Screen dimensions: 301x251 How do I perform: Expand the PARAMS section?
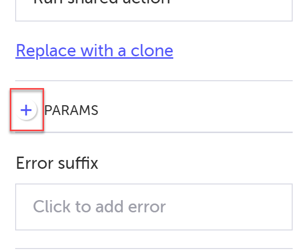click(x=26, y=111)
